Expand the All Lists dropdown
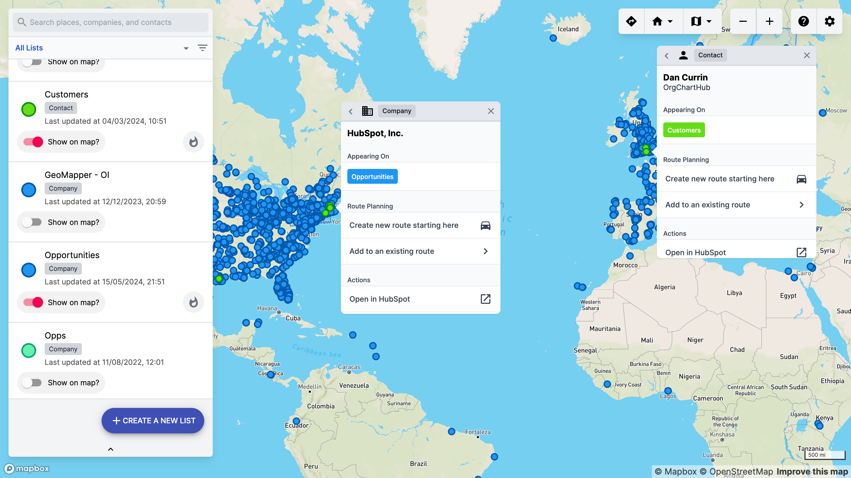This screenshot has height=478, width=851. (x=186, y=48)
